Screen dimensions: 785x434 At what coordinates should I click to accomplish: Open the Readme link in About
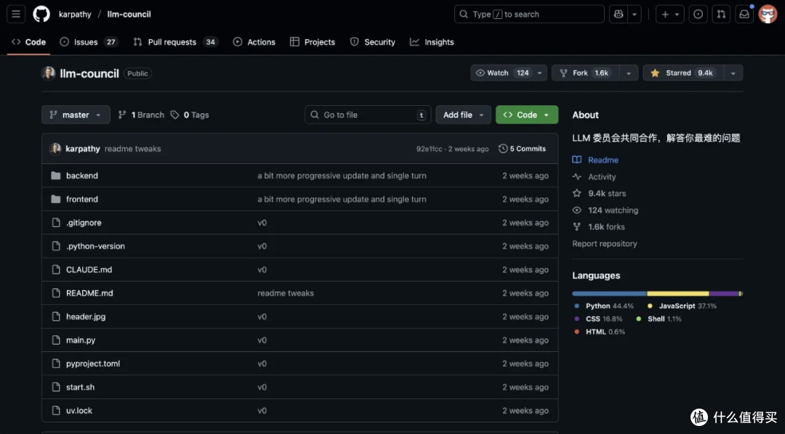point(595,160)
